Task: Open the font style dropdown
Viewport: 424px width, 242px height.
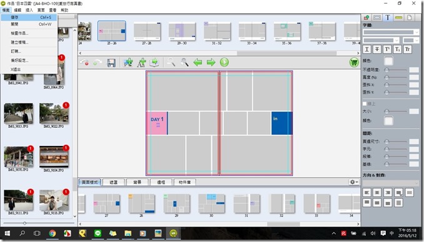Action: 381,41
